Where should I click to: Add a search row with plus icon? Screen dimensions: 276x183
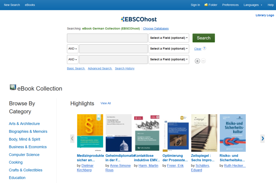(197, 61)
